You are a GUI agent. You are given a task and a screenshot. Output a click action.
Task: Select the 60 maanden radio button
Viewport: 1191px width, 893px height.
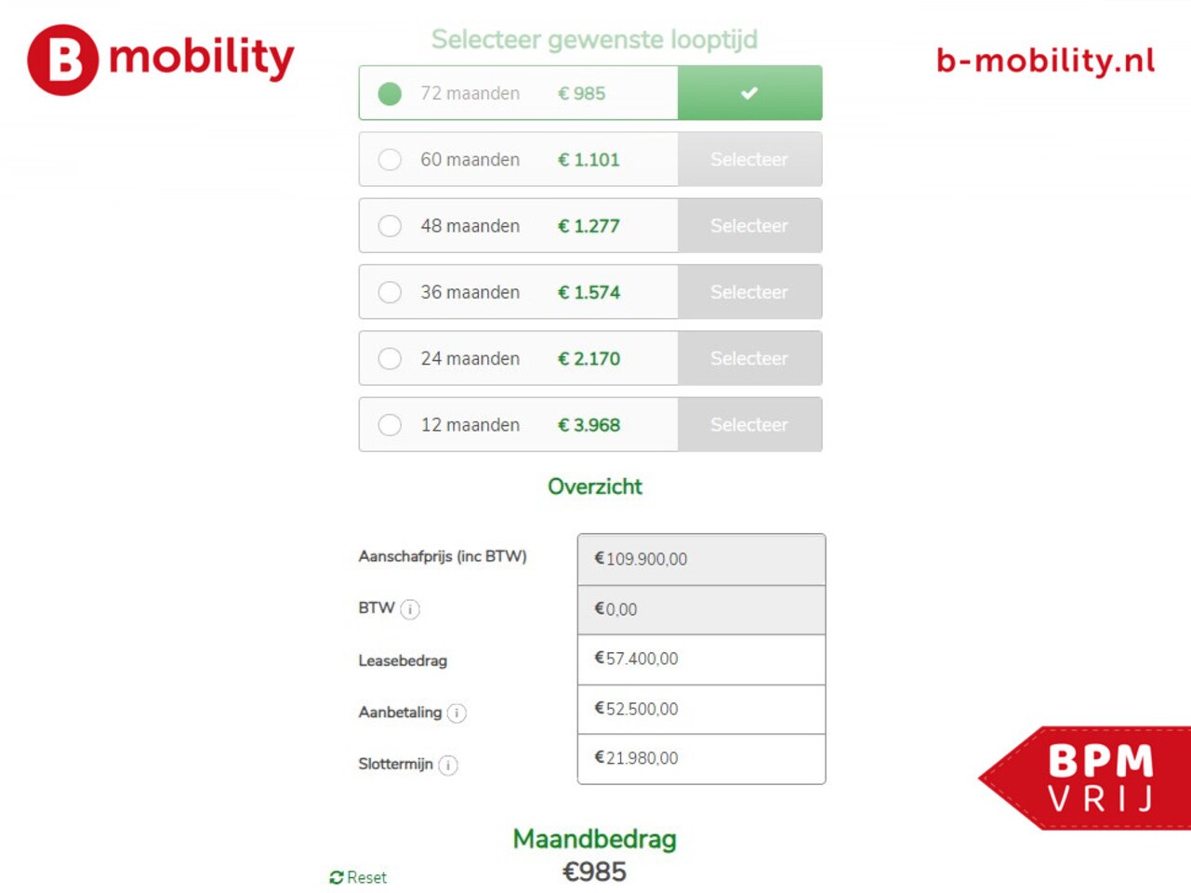390,160
